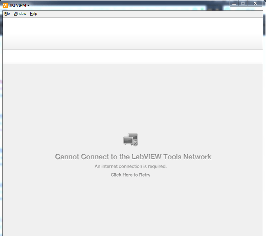Click 'An internet connection is required.' text
Screen dimensions: 266x236
(x=131, y=166)
